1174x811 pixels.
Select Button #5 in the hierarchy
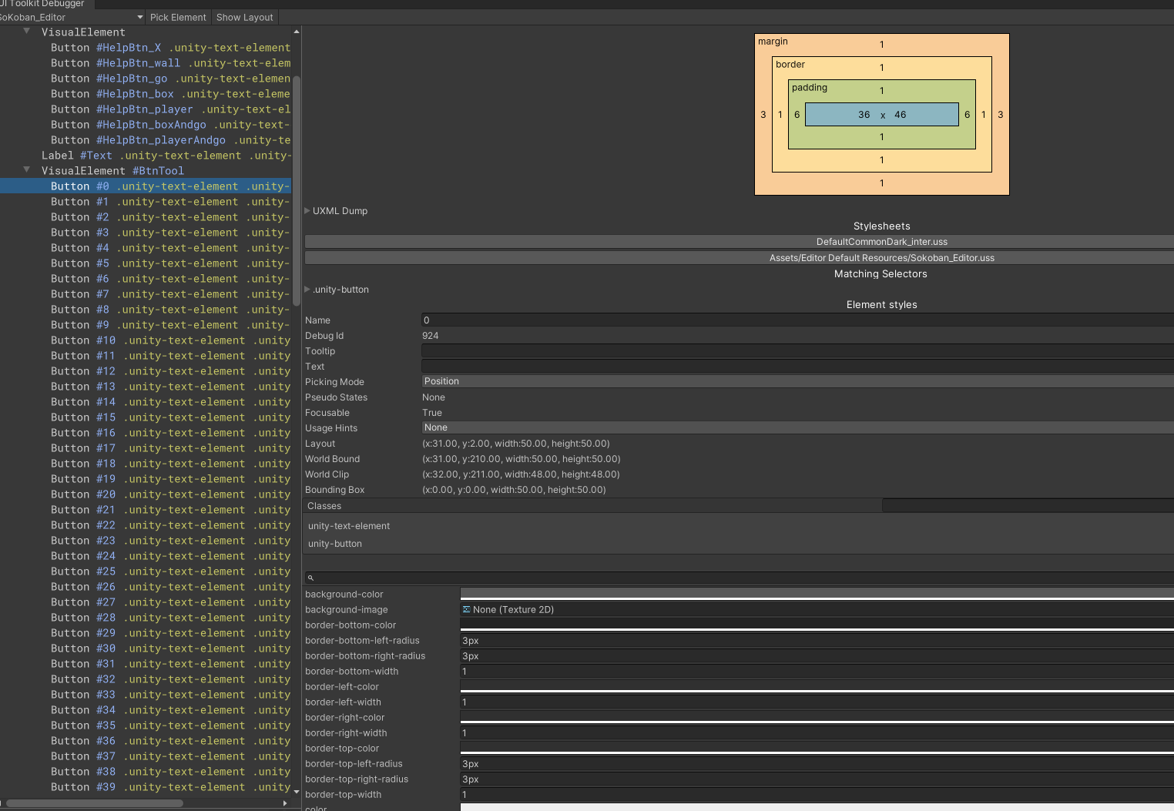click(x=146, y=263)
